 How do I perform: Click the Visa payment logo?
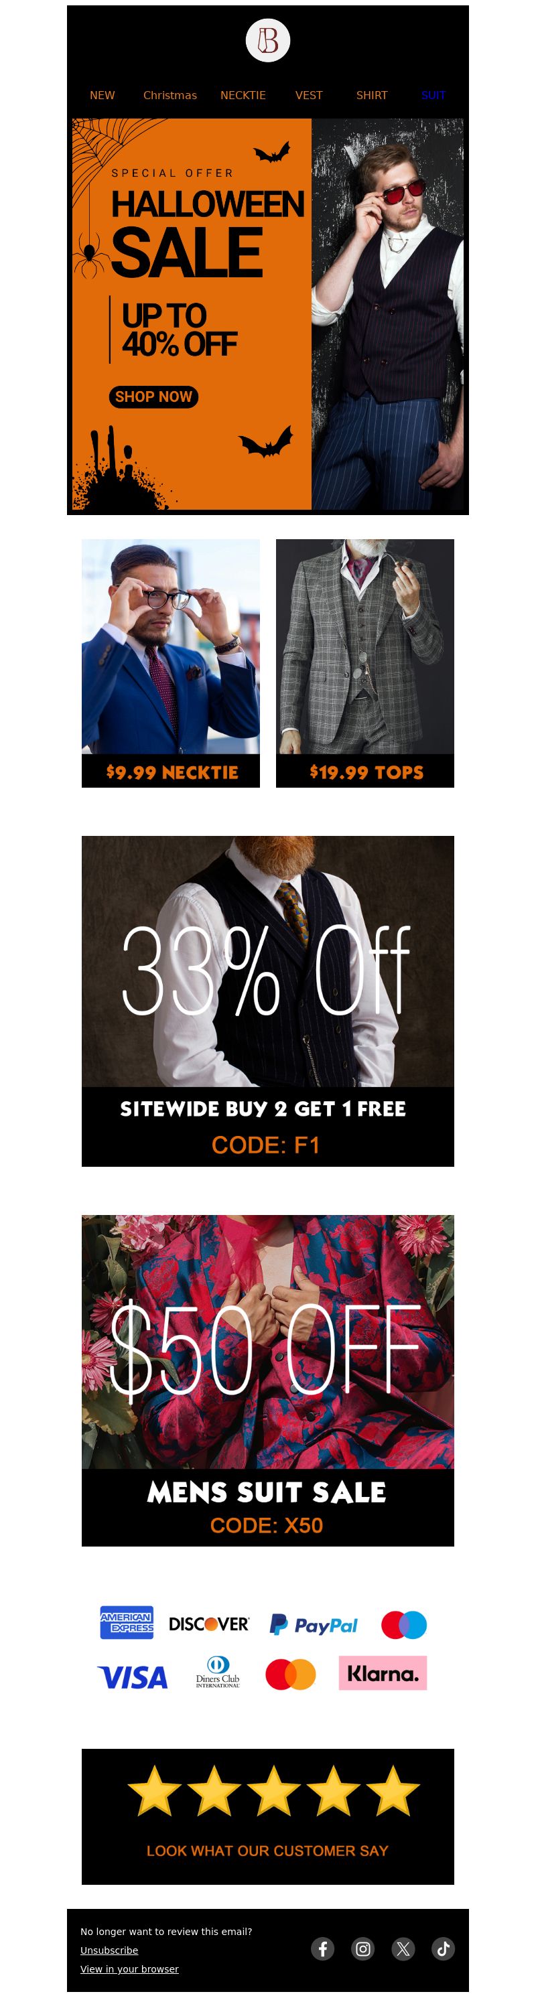coord(133,1677)
